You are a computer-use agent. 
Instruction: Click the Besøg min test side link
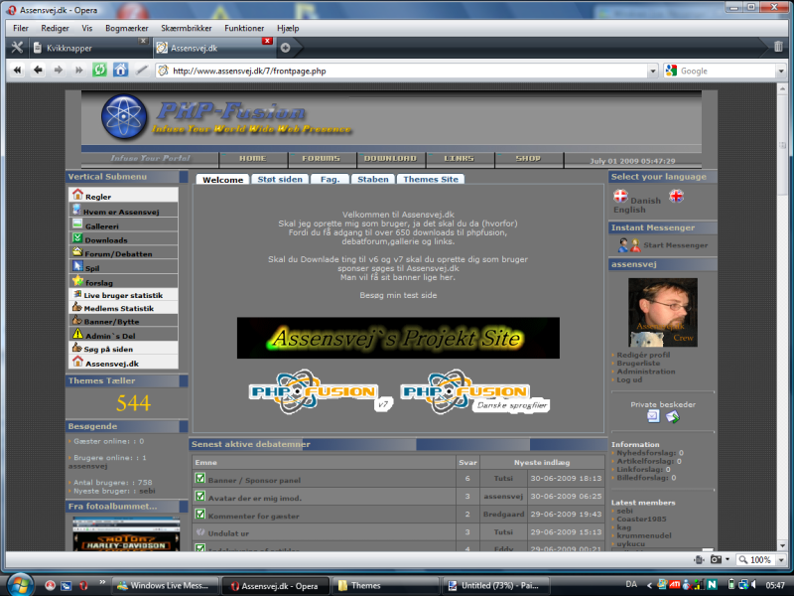click(398, 295)
